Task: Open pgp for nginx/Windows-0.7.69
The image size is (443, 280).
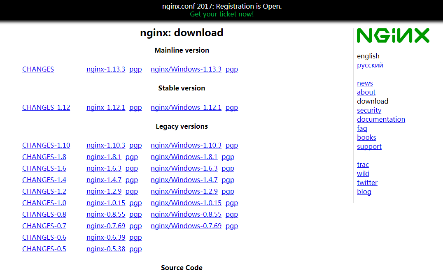Action: (x=232, y=227)
